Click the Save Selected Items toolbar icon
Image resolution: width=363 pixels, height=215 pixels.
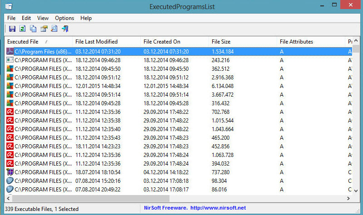point(12,29)
